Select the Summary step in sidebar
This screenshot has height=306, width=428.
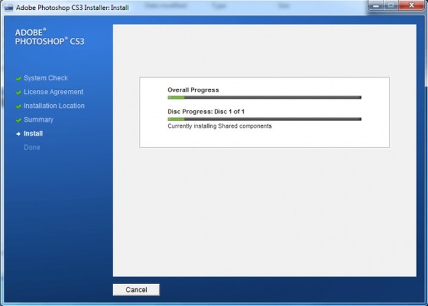(x=39, y=120)
